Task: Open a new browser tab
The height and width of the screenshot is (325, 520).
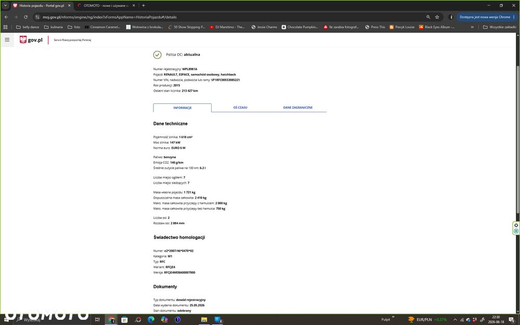Action: pos(144,6)
